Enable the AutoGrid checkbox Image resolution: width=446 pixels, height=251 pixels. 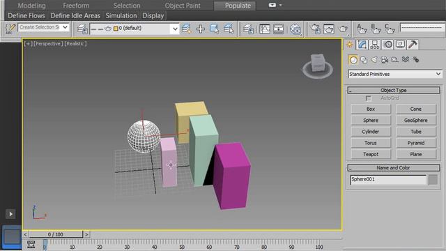[x=369, y=98]
